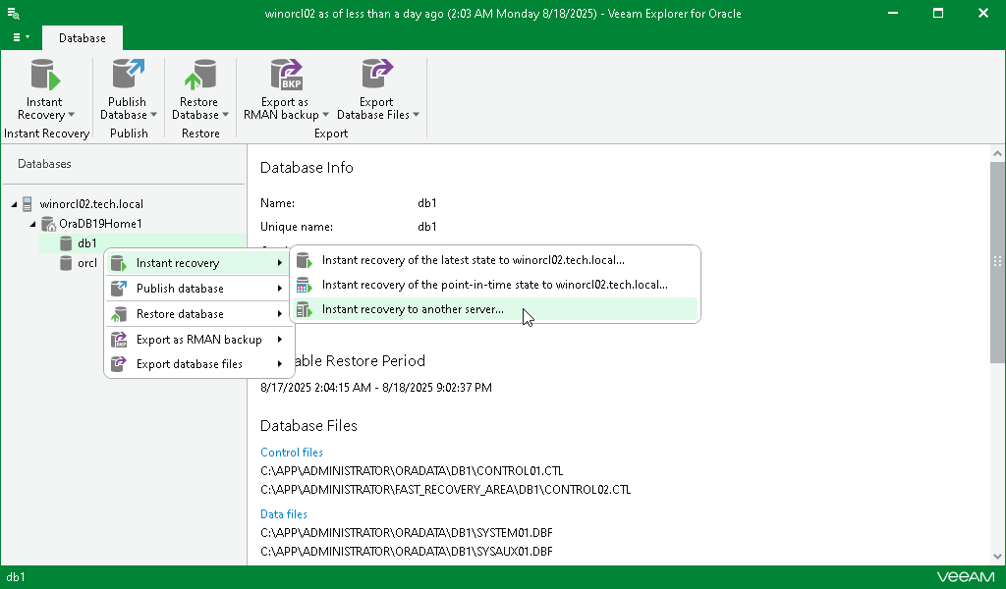Open the Database ribbon tab

83,38
